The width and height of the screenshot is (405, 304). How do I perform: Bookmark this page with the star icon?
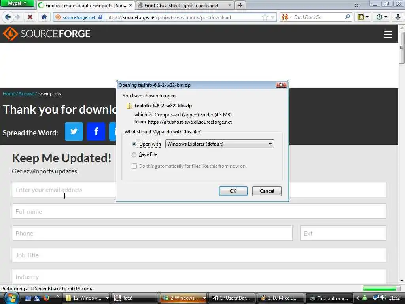pos(265,17)
